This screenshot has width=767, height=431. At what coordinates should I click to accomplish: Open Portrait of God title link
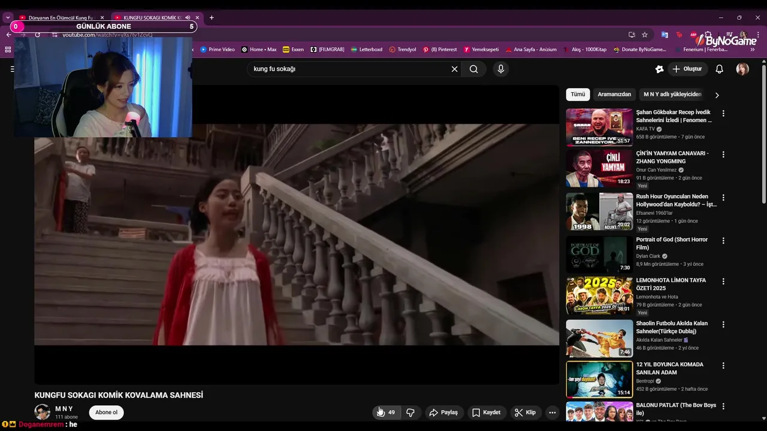click(672, 244)
